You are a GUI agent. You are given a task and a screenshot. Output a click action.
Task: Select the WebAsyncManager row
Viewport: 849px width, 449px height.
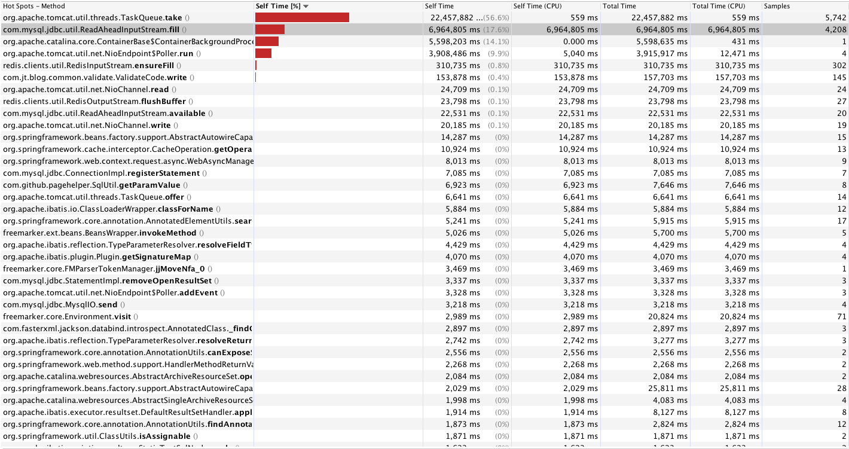(x=424, y=161)
